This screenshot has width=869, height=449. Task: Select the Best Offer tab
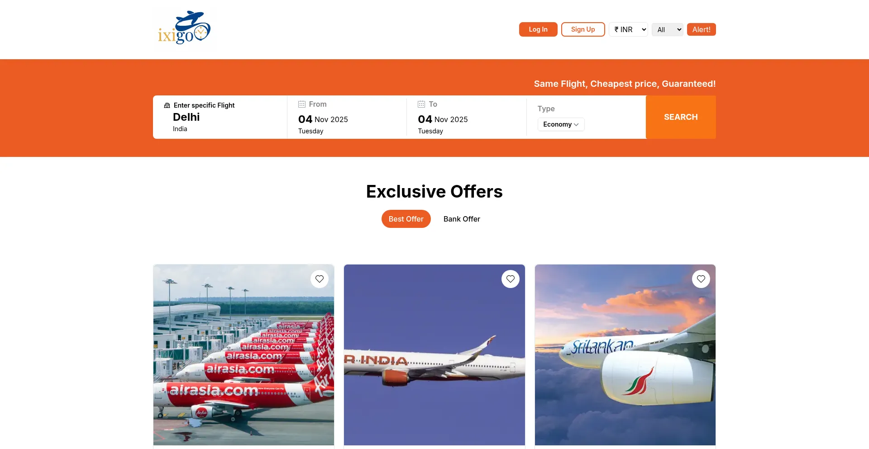click(406, 219)
